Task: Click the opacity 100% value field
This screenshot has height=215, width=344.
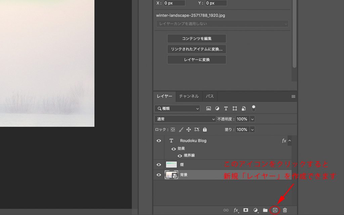Action: tap(243, 119)
